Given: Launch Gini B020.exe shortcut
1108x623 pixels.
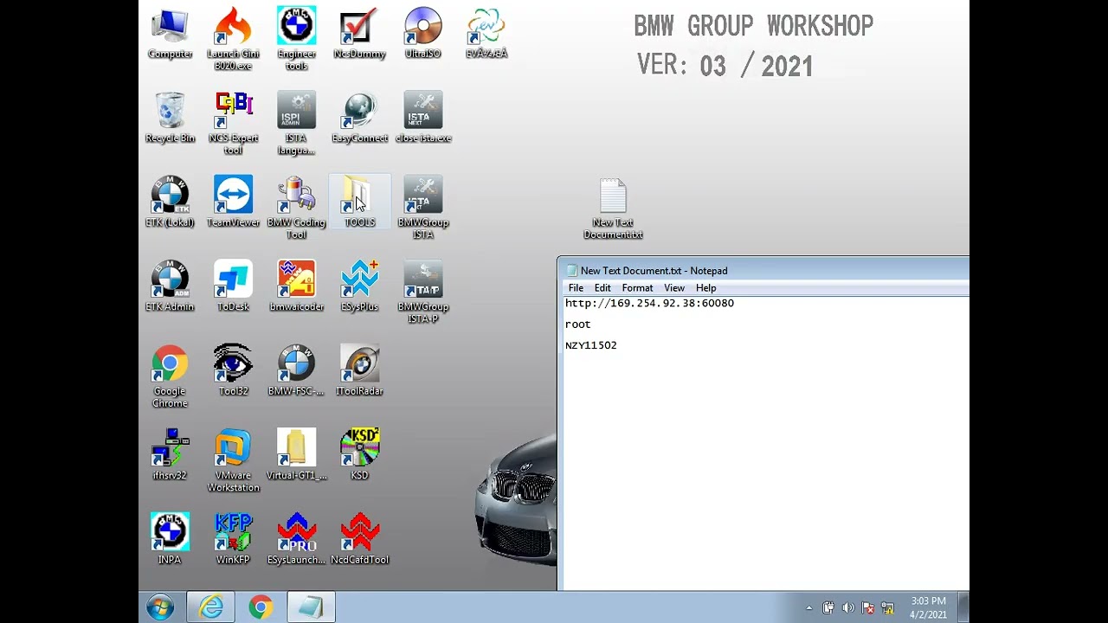Looking at the screenshot, I should [x=233, y=40].
